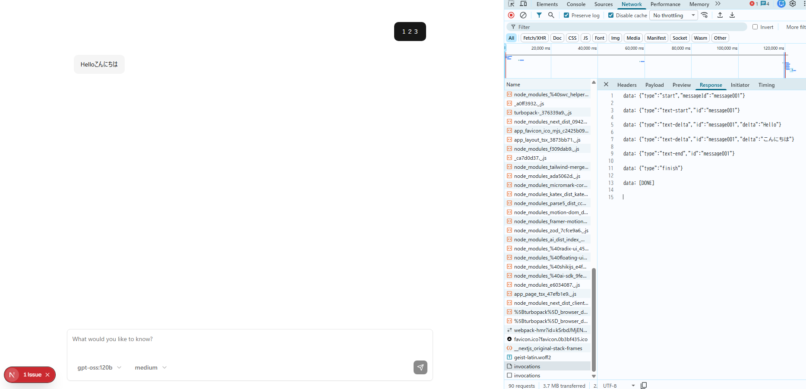The height and width of the screenshot is (389, 806).
Task: Open the network search magnifier
Action: click(x=551, y=15)
